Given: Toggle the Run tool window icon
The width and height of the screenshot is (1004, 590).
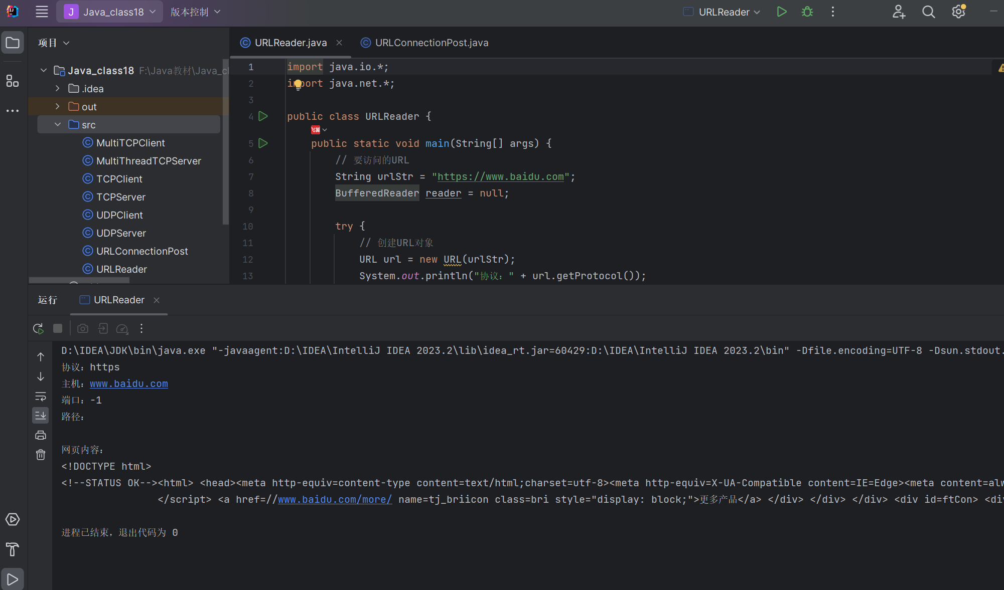Looking at the screenshot, I should pos(13,579).
